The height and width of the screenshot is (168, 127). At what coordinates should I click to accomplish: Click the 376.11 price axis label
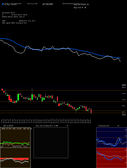(124, 100)
